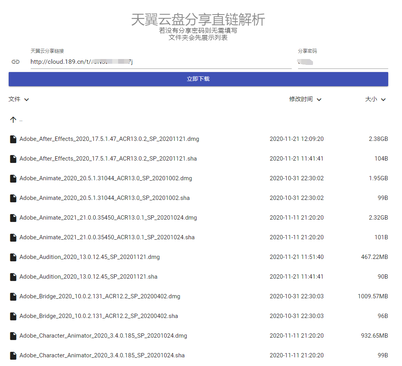Click the 2020-11-21 11:51:40 timestamp
The height and width of the screenshot is (366, 402).
point(296,257)
